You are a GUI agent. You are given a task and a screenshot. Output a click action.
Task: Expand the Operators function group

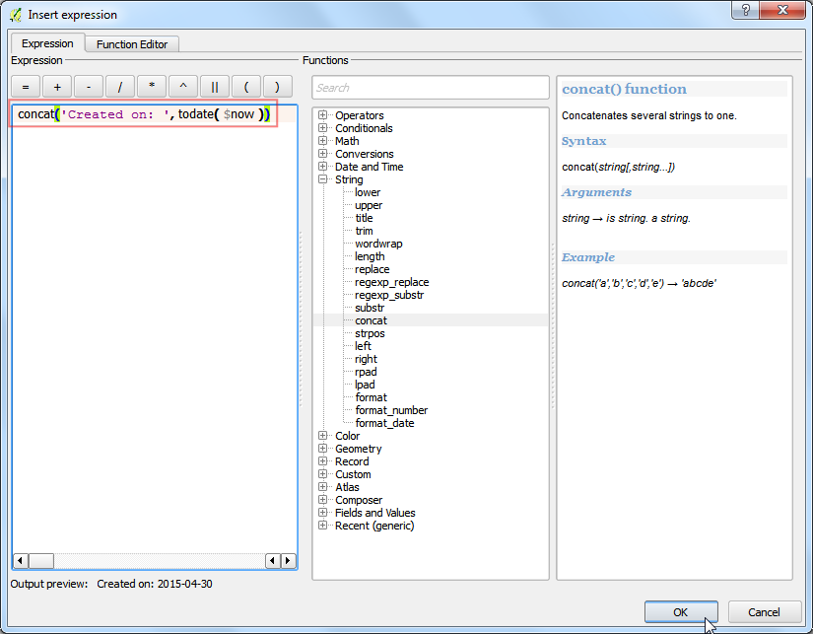tap(322, 115)
